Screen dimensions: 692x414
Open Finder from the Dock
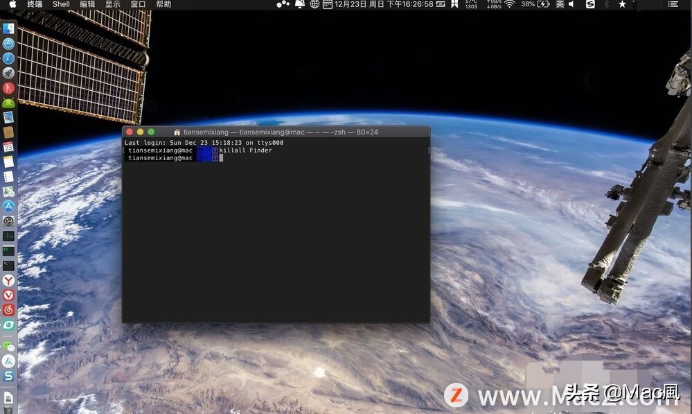8,28
